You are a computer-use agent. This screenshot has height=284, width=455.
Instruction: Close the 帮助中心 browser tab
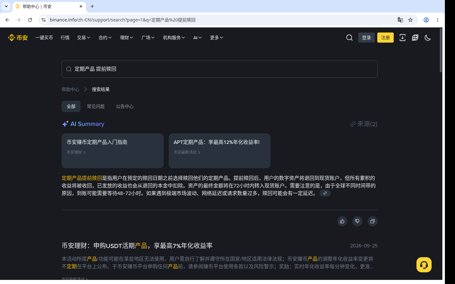click(81, 6)
